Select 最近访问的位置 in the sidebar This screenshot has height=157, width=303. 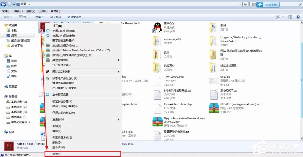[x=18, y=40]
